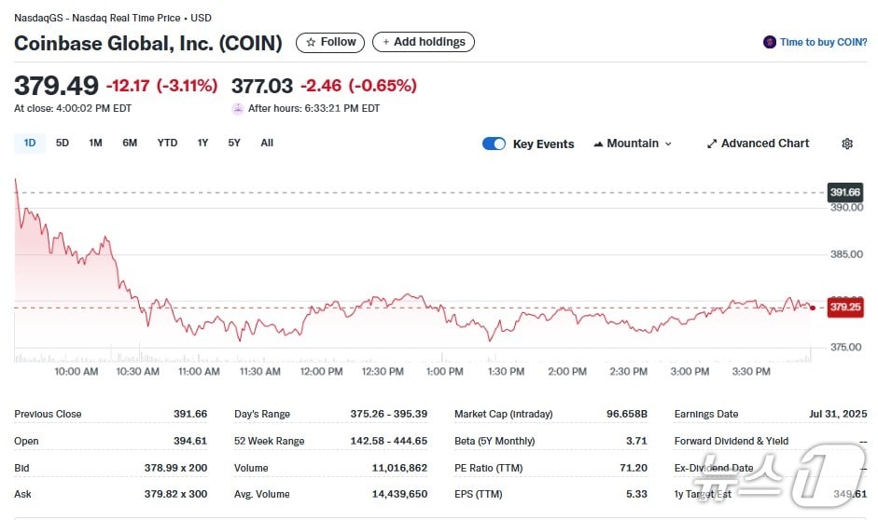Click the after hours moon icon

[x=238, y=108]
